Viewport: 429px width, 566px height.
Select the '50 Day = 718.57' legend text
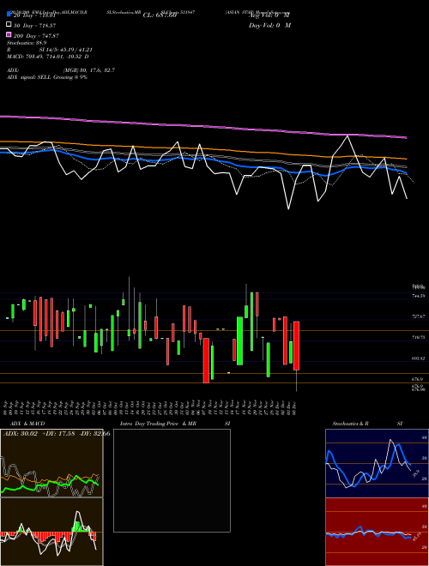click(35, 26)
